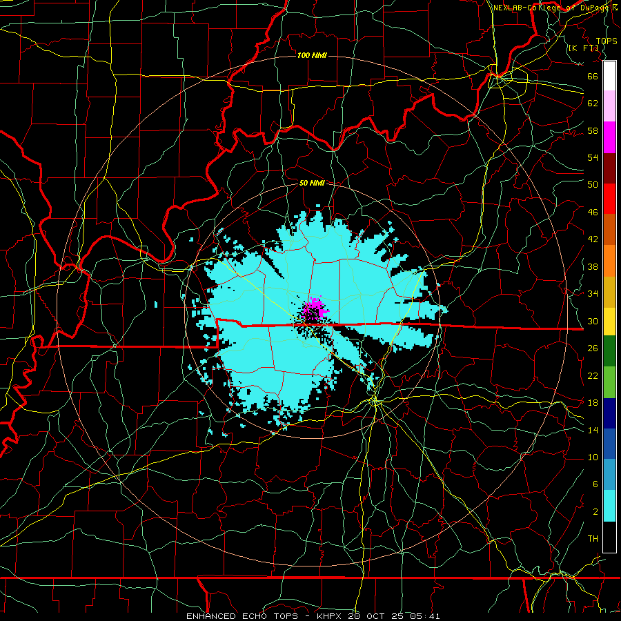Click the "6" legend value
The image size is (621, 621).
point(595,484)
